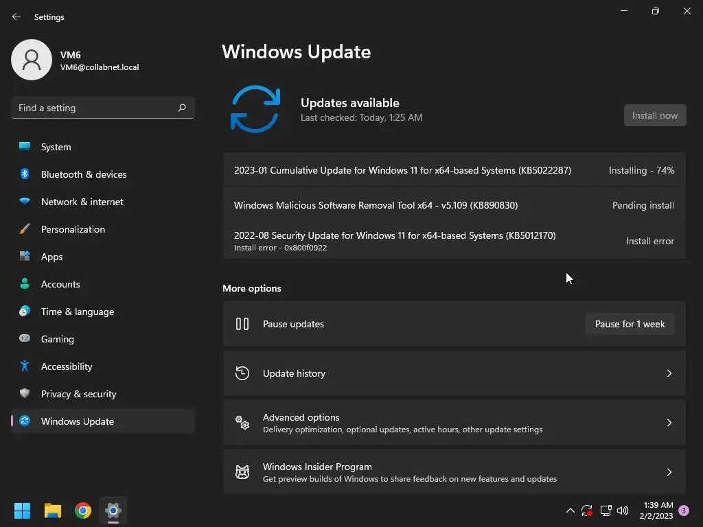703x527 pixels.
Task: Click the VM6 user avatar
Action: pos(32,60)
